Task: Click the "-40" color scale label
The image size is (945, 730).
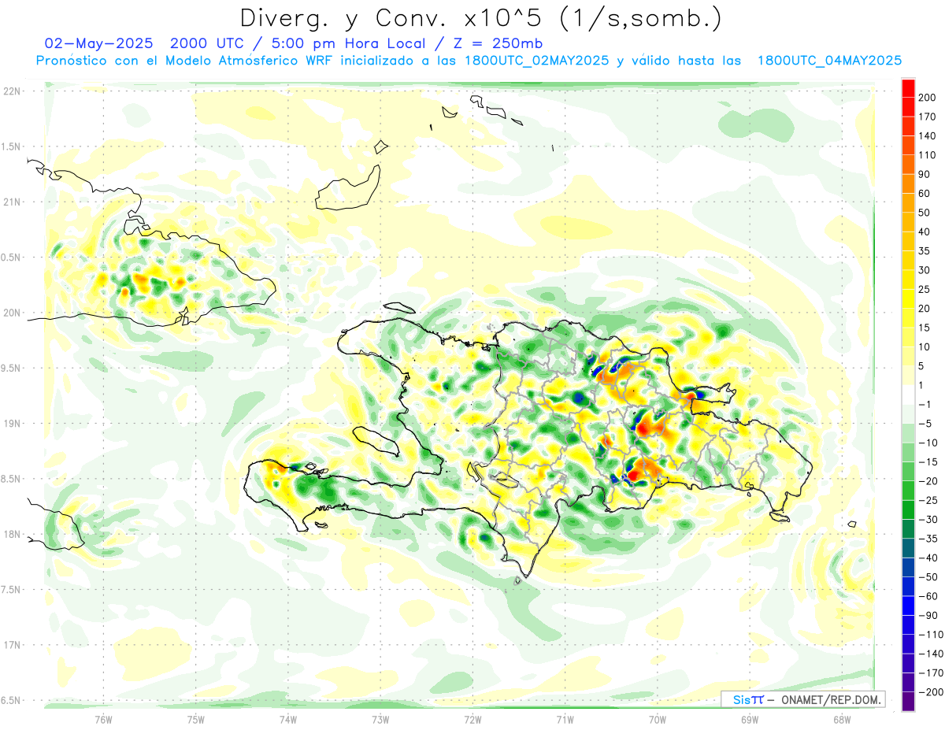Action: pyautogui.click(x=928, y=558)
